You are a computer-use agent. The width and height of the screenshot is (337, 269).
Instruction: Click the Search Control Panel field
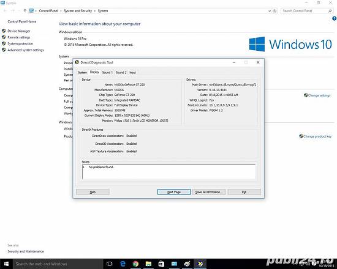click(x=307, y=11)
